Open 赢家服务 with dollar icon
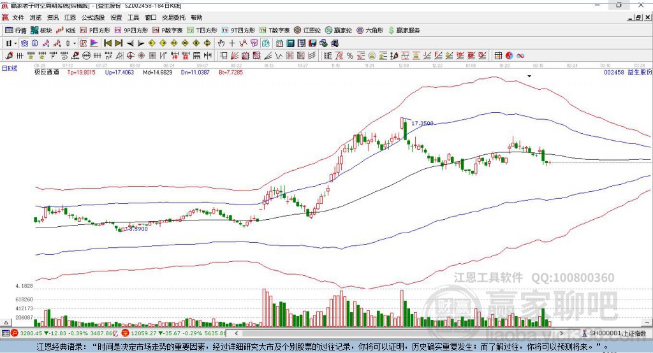 (404, 31)
